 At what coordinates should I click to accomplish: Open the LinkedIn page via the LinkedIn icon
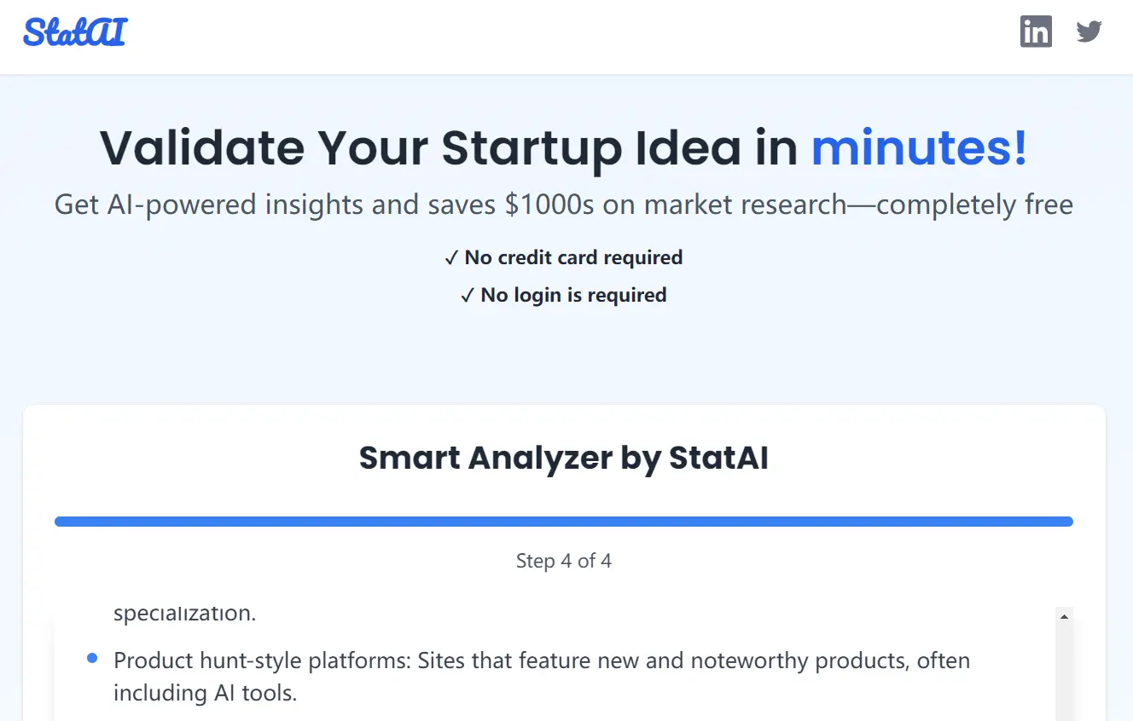1036,32
